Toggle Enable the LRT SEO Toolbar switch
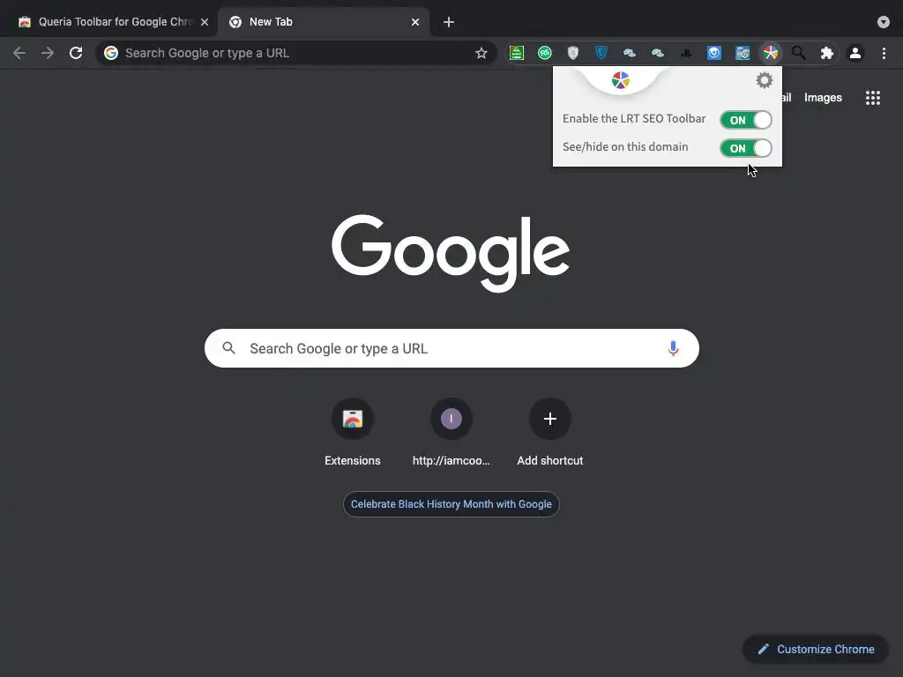The height and width of the screenshot is (677, 903). (x=746, y=120)
